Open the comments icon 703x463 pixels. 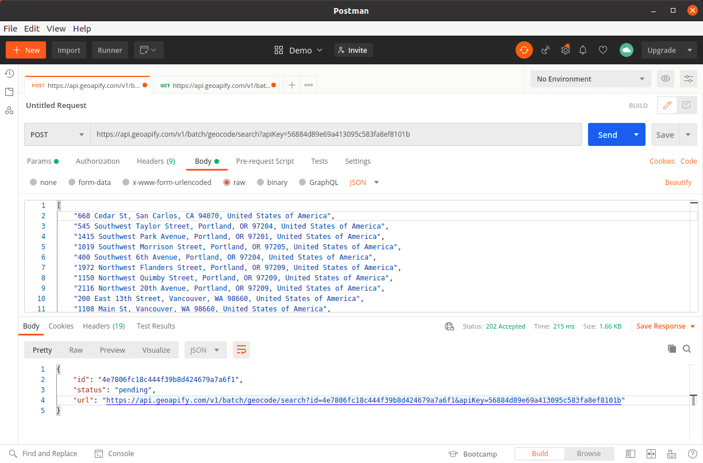pyautogui.click(x=686, y=105)
